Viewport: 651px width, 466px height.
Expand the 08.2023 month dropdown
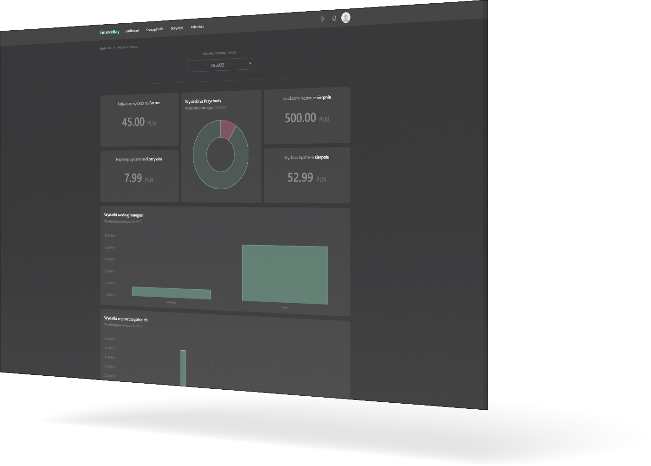(219, 65)
